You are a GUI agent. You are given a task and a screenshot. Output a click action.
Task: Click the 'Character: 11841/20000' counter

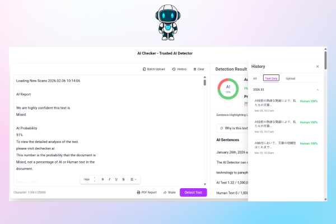[30, 192]
